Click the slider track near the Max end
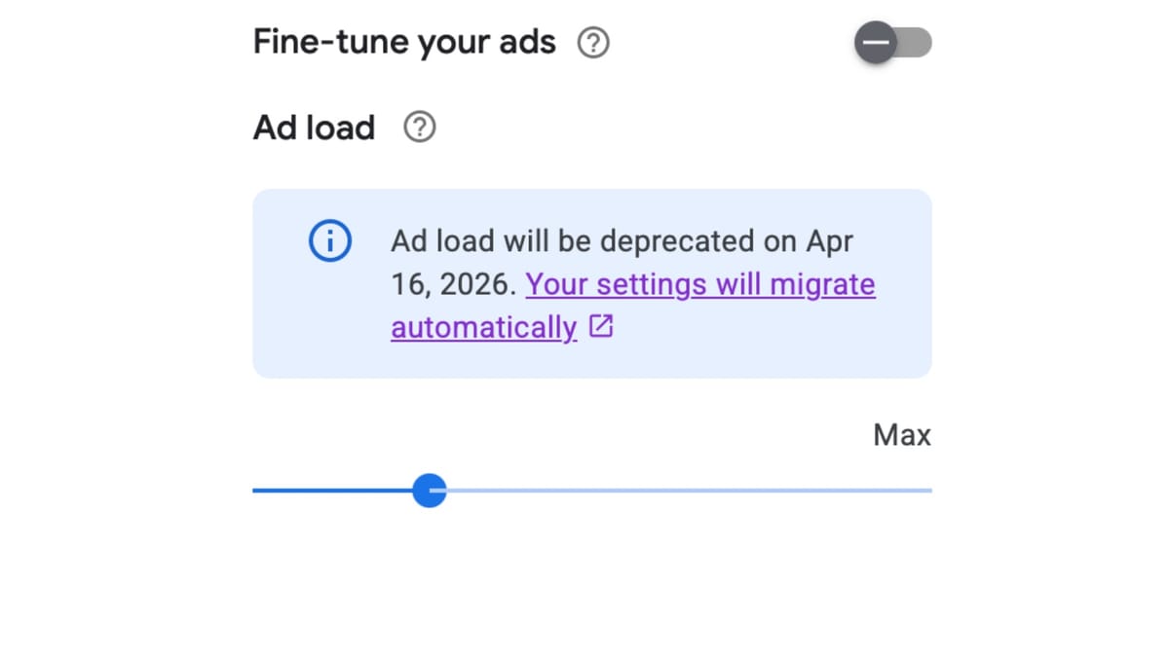Image resolution: width=1169 pixels, height=657 pixels. [x=877, y=490]
